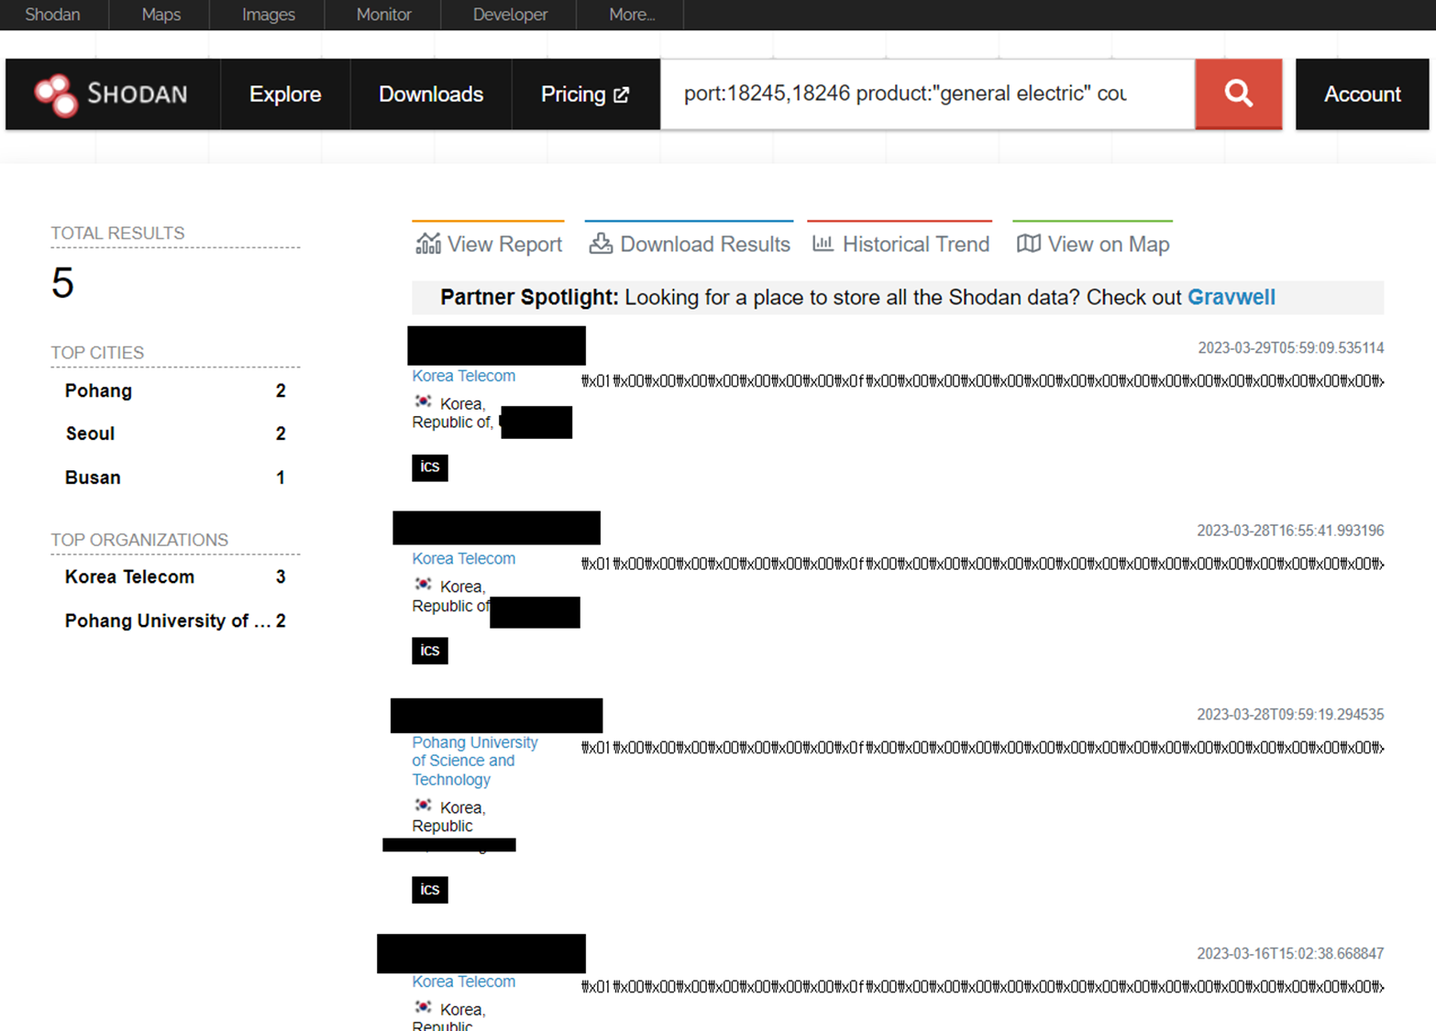Click the Download Results tray icon
Viewport: 1436px width, 1031px height.
pyautogui.click(x=601, y=243)
